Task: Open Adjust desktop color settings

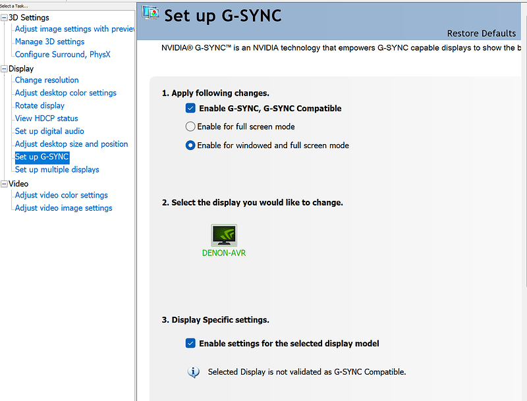Action: point(65,93)
